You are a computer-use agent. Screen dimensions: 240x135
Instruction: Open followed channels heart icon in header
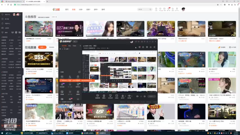pos(160,9)
